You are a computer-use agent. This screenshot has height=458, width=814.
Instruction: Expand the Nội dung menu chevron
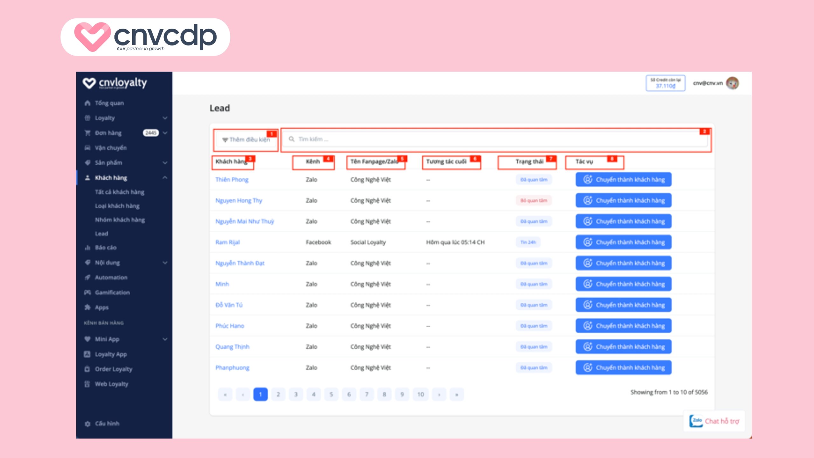tap(165, 262)
